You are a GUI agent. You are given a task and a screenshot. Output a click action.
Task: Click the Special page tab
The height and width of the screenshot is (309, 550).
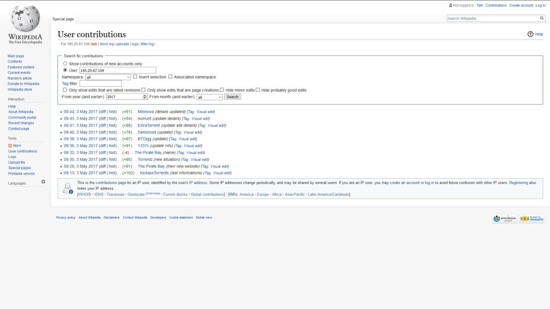[x=63, y=19]
